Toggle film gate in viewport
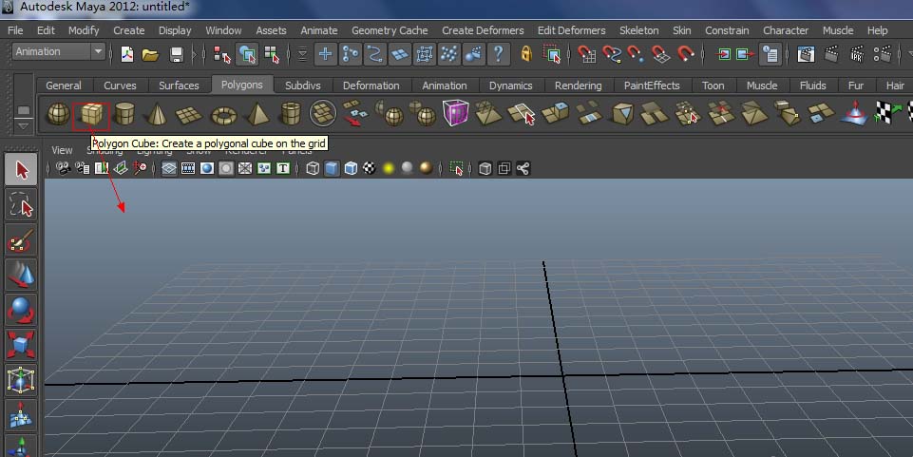913x457 pixels. 188,168
